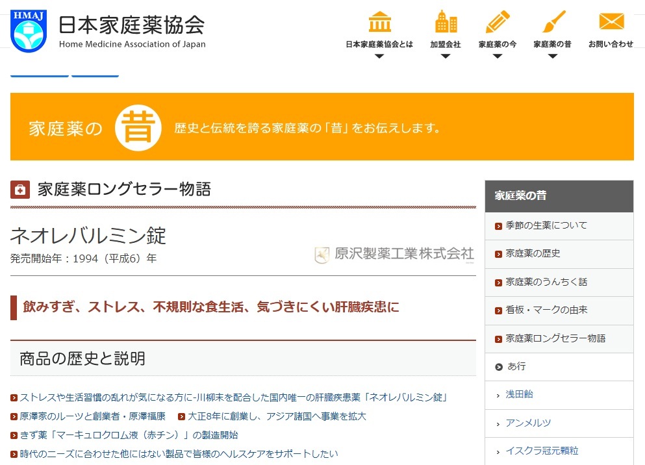Click arrow icon before きず薬 link

(x=14, y=436)
